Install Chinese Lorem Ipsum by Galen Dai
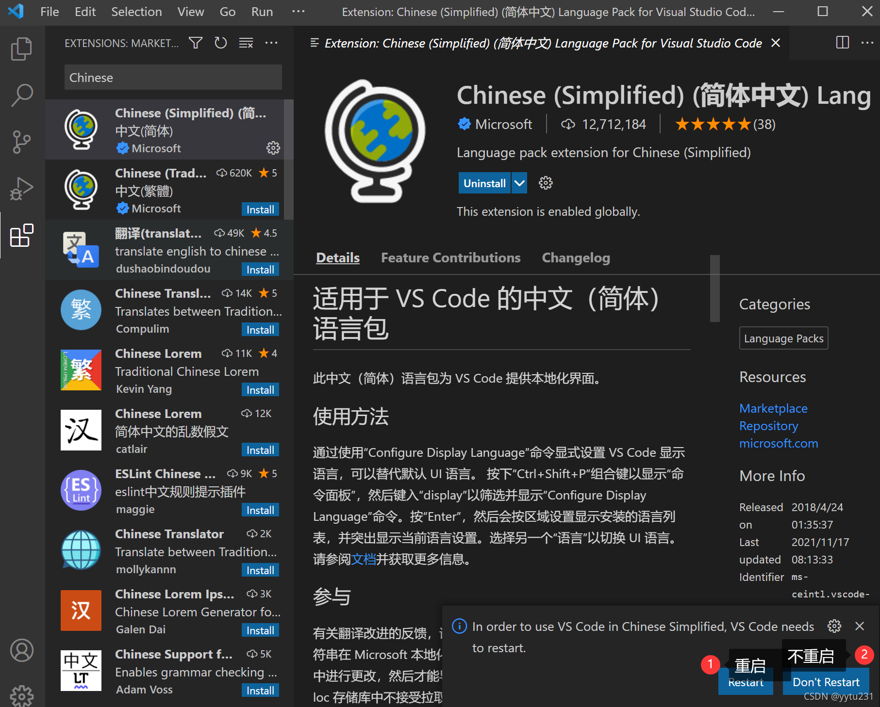This screenshot has width=880, height=707. [x=260, y=630]
